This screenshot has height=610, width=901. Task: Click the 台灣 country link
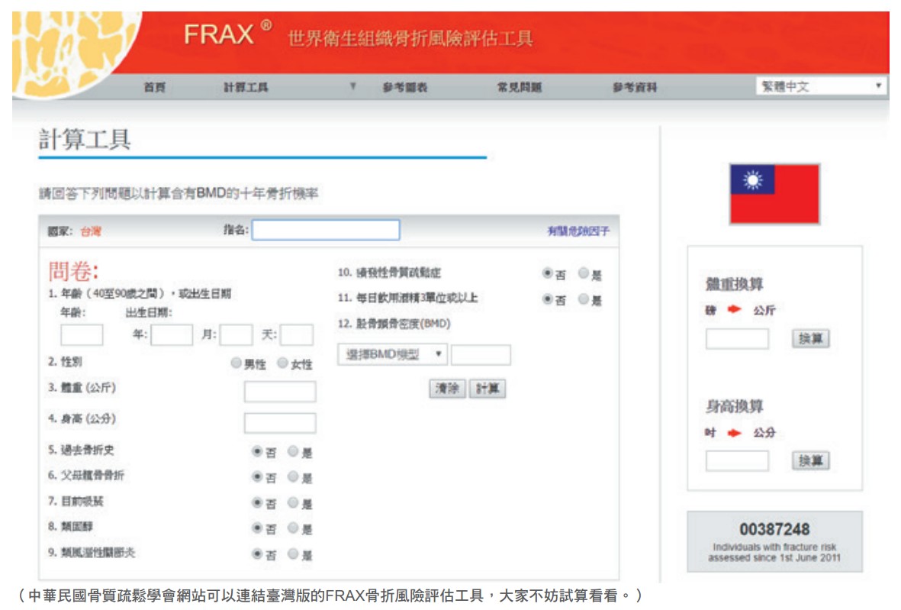pos(91,231)
